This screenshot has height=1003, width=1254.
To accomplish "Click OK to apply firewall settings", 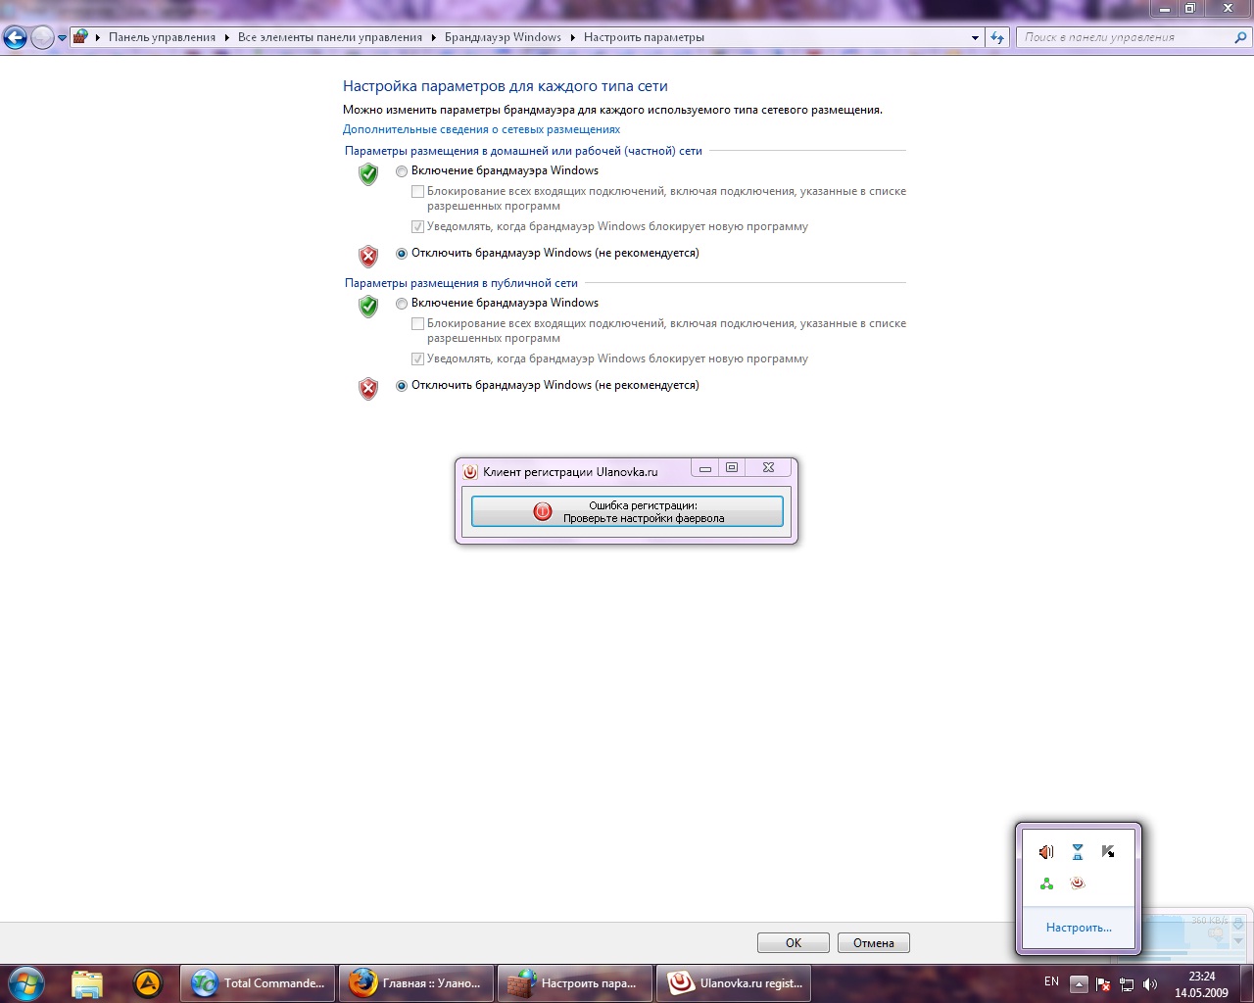I will 793,942.
